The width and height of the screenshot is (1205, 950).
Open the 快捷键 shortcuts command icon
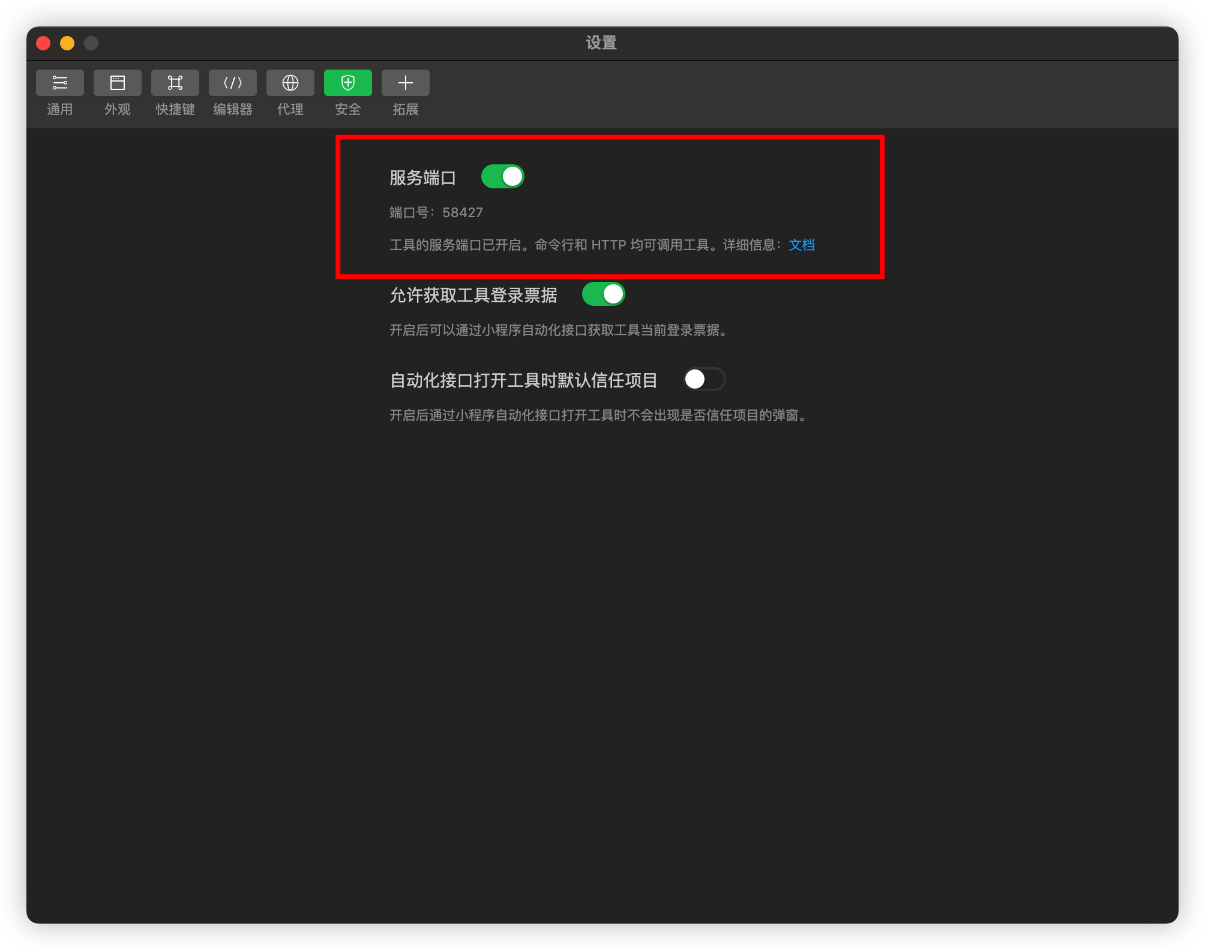coord(175,83)
